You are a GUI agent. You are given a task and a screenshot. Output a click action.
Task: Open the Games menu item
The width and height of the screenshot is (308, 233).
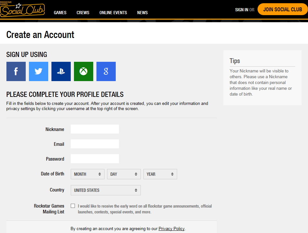[x=60, y=13]
